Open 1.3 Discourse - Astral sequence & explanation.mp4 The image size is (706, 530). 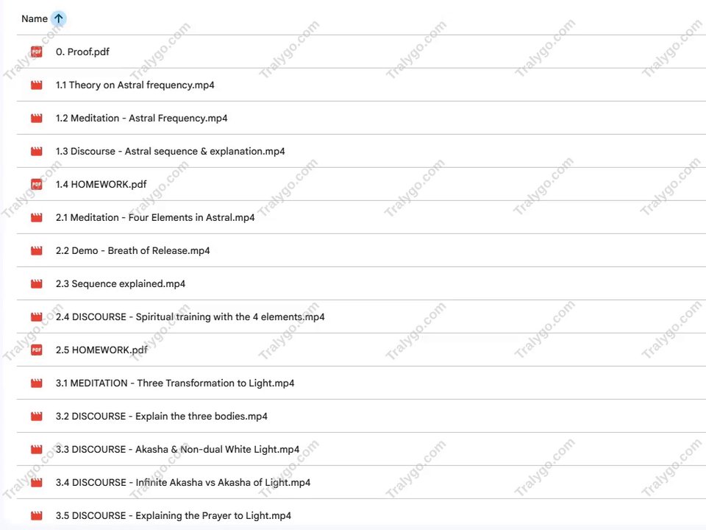(x=170, y=152)
